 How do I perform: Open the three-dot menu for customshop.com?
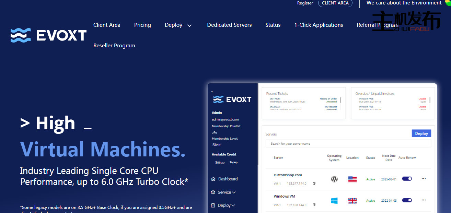[424, 178]
